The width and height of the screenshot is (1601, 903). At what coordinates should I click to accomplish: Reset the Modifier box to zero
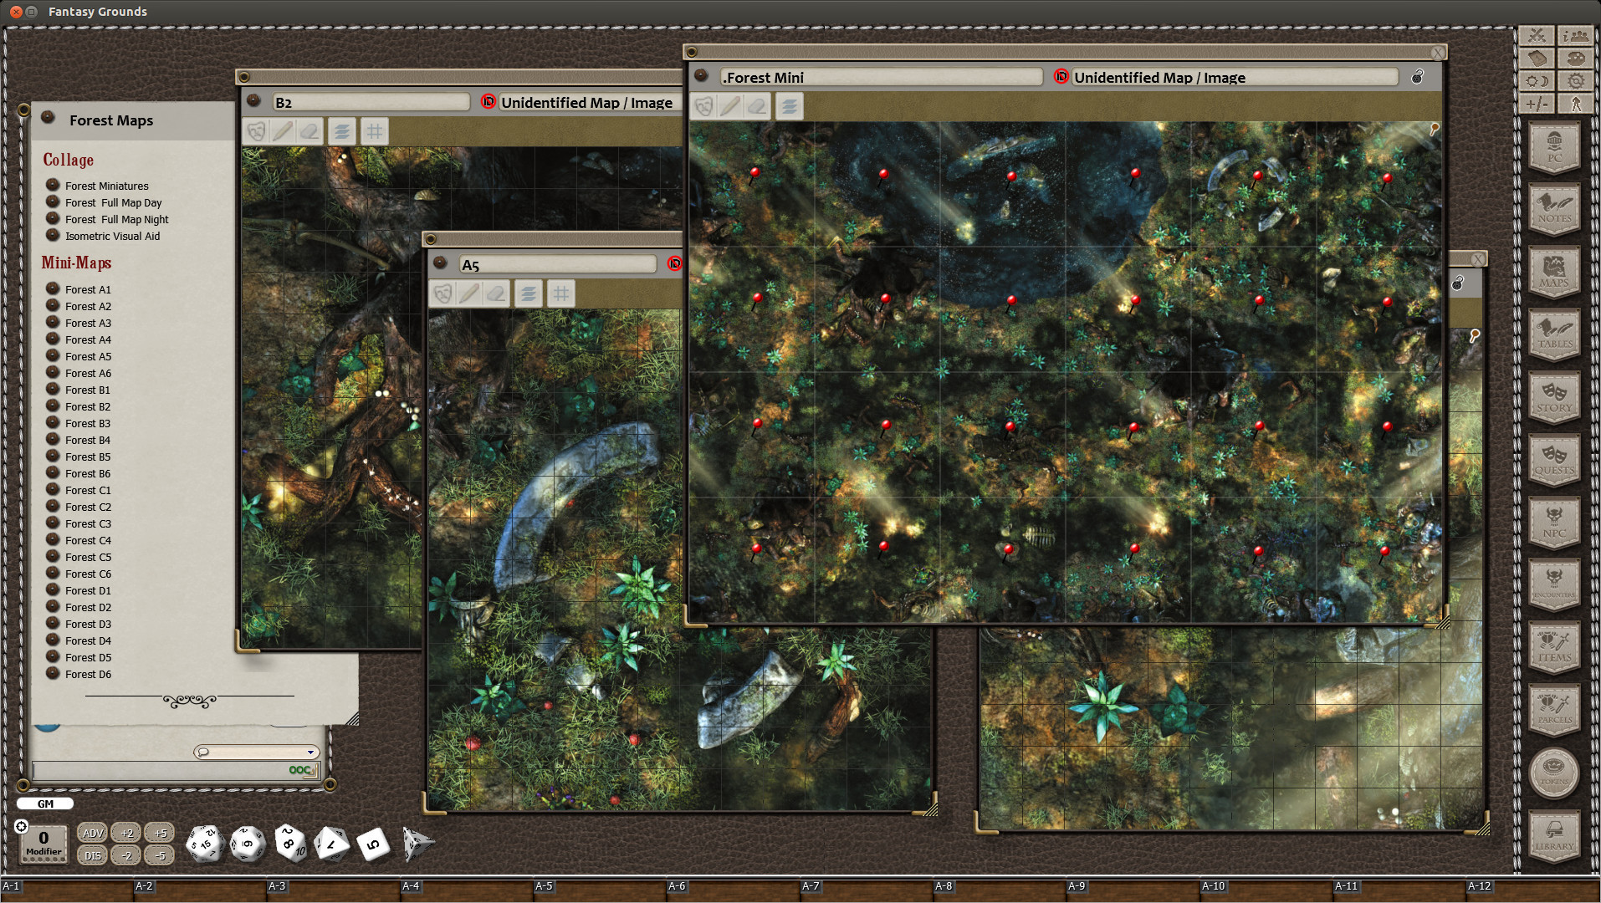pos(42,842)
